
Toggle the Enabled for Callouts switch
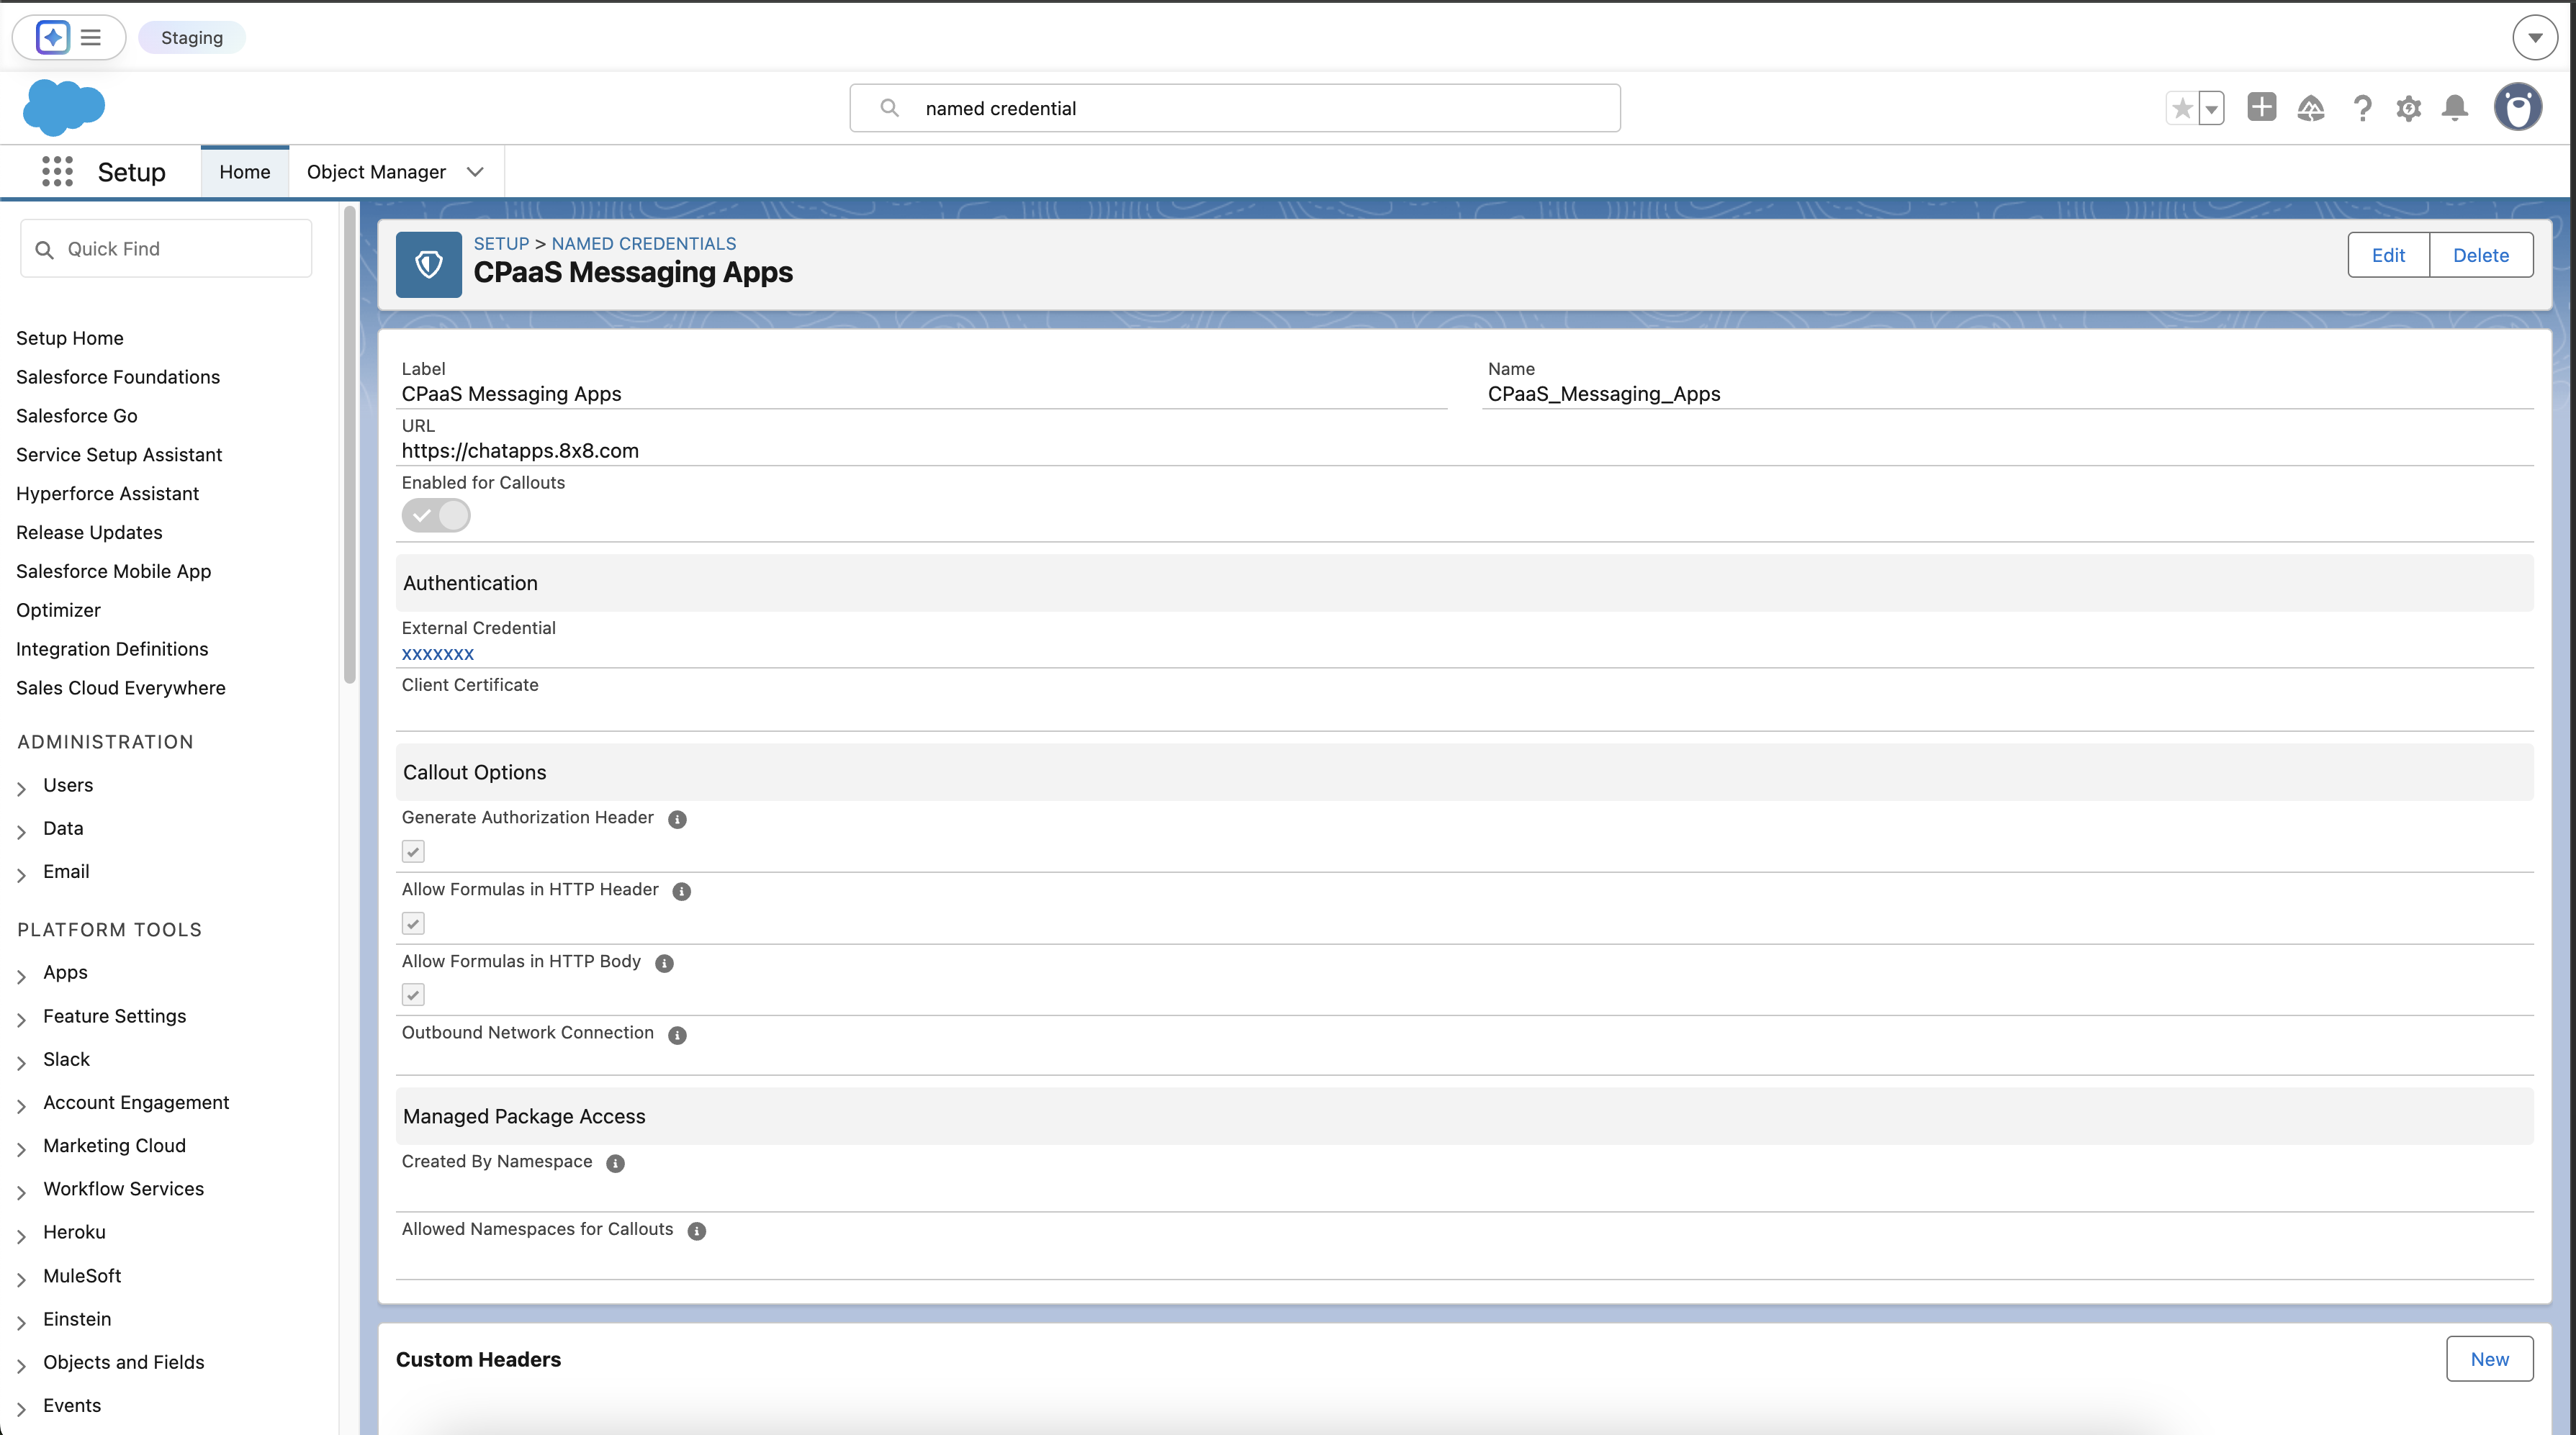pos(436,516)
